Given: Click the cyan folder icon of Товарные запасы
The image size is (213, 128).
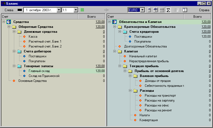Looking at the screenshot, I should tap(19, 66).
